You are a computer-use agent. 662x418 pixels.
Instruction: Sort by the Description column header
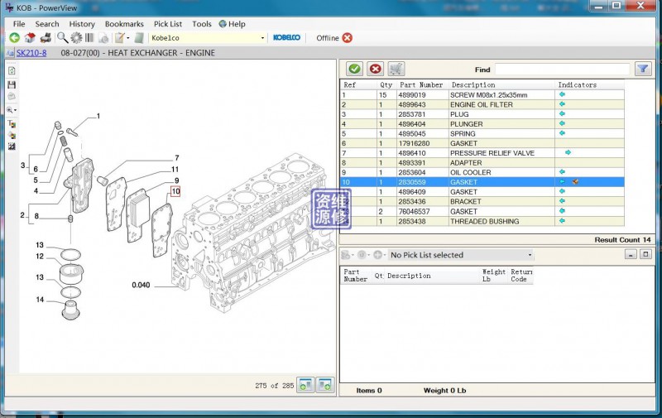473,85
